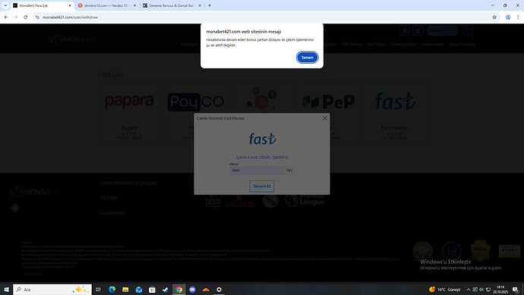Open the Hakkımızda menu item
524x295 pixels.
[433, 44]
